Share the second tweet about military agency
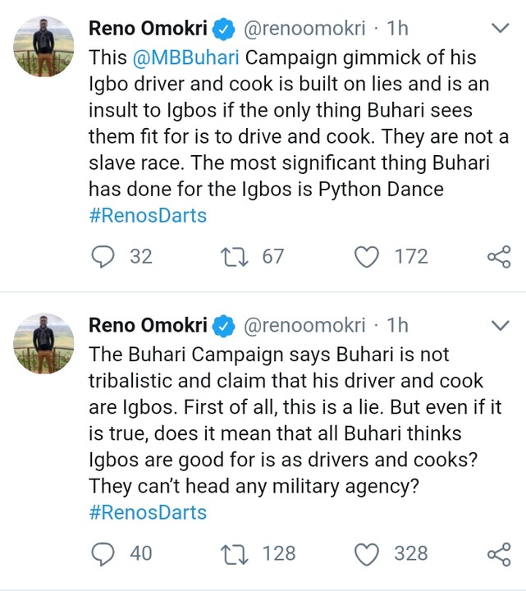Viewport: 526px width, 591px height. pos(499,554)
